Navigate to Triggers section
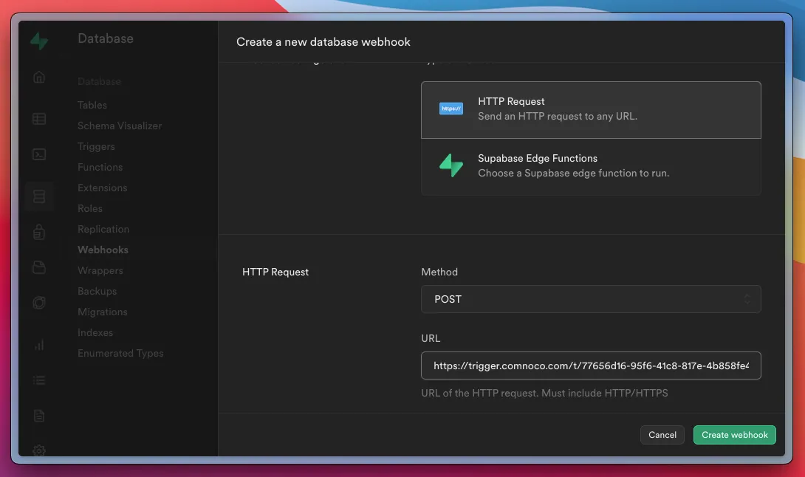The image size is (805, 477). pyautogui.click(x=96, y=146)
